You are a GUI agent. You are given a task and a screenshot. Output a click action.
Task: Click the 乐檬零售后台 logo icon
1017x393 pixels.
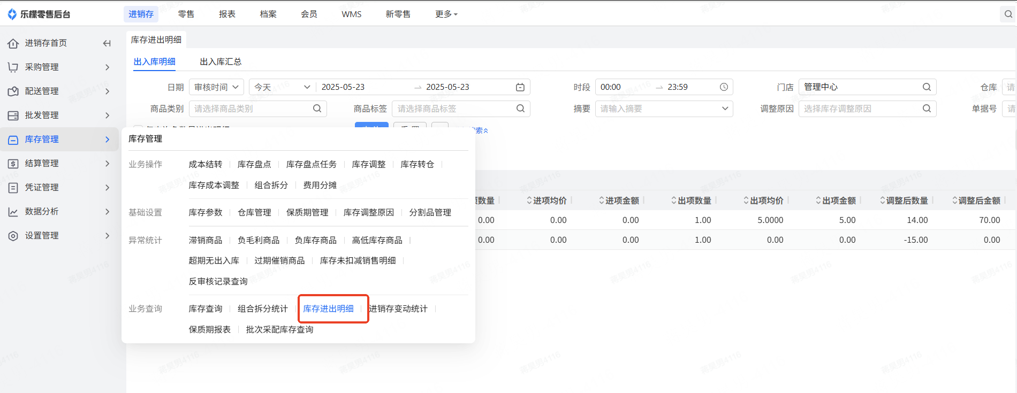[x=12, y=14]
